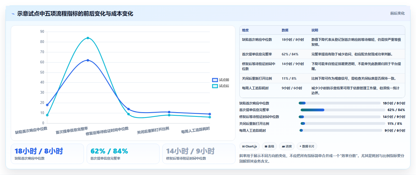Click the 试点后 point for 每周人工追踪耗时

(x=210, y=117)
